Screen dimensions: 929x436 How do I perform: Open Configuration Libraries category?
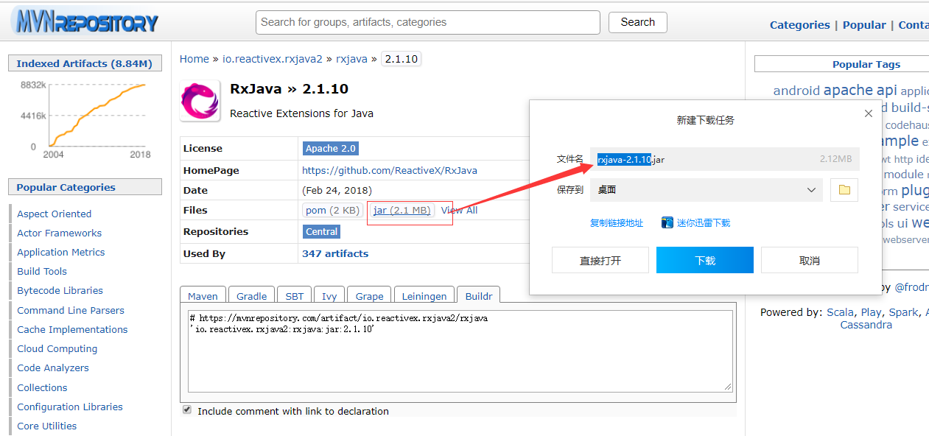point(70,407)
